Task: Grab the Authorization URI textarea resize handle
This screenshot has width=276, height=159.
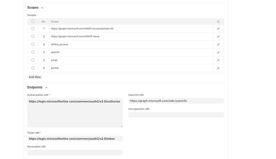Action: (x=122, y=126)
